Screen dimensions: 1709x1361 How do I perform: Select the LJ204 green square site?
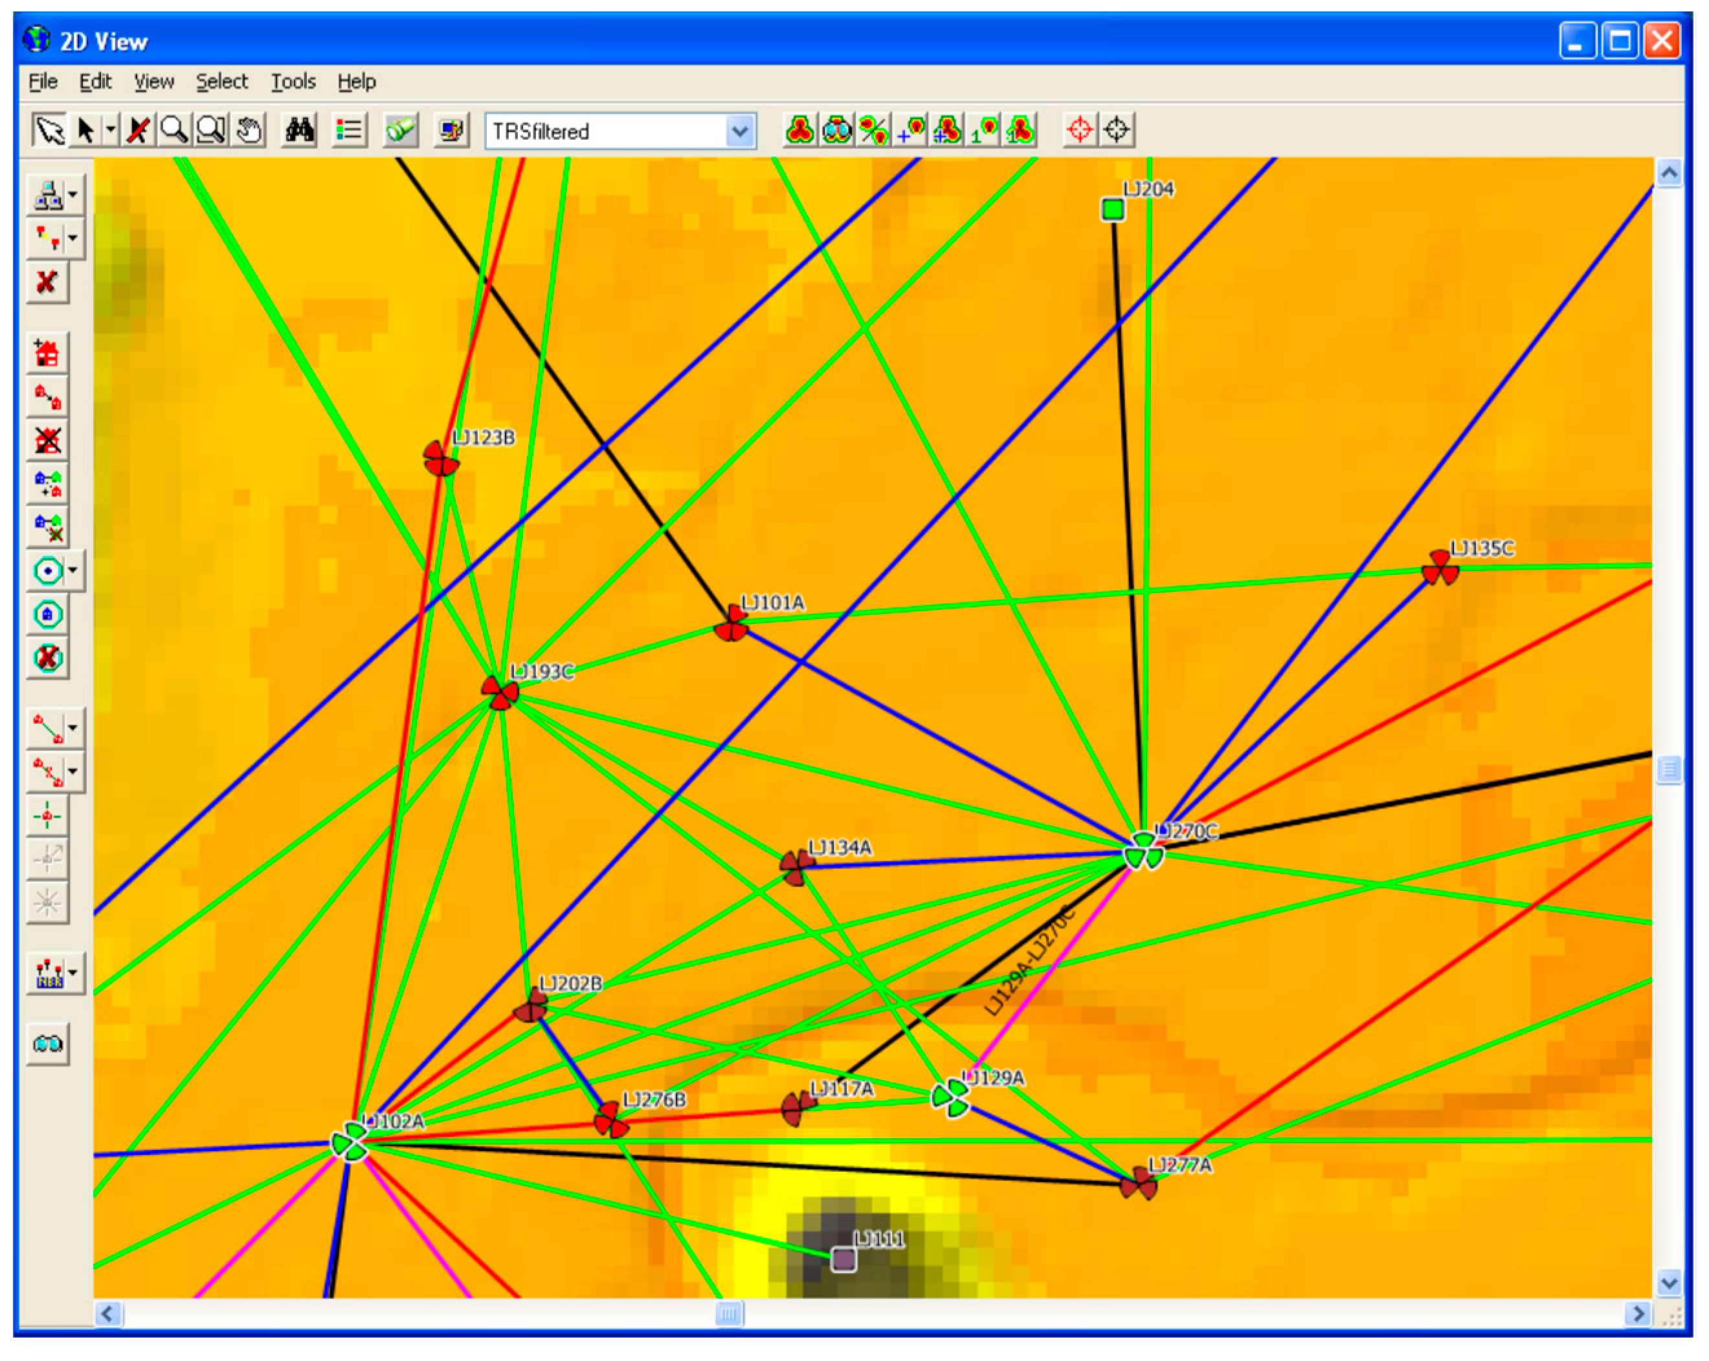click(1113, 209)
